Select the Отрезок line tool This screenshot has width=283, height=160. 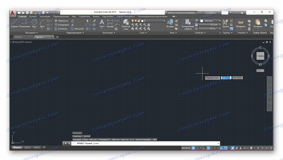pyautogui.click(x=14, y=24)
